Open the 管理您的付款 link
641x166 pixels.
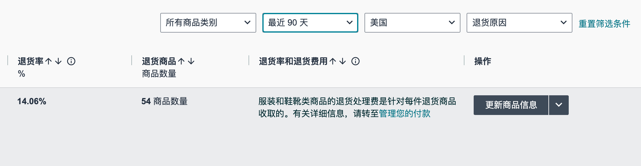(404, 114)
